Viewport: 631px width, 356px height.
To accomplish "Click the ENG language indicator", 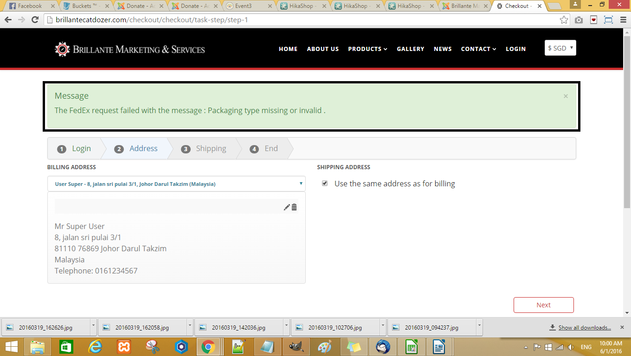I will coord(586,347).
